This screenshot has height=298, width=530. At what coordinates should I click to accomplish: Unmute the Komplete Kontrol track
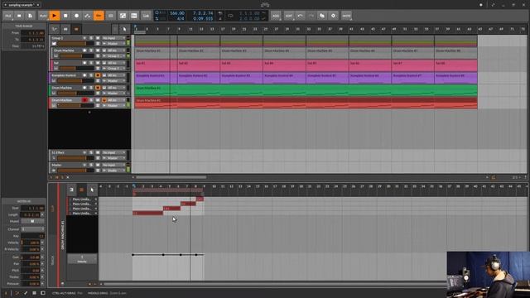pyautogui.click(x=98, y=75)
